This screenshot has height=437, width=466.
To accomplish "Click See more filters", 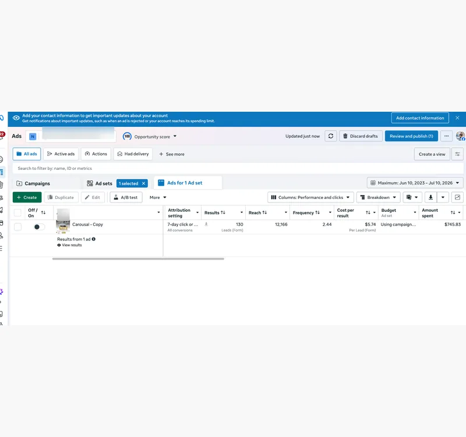I will click(x=172, y=154).
